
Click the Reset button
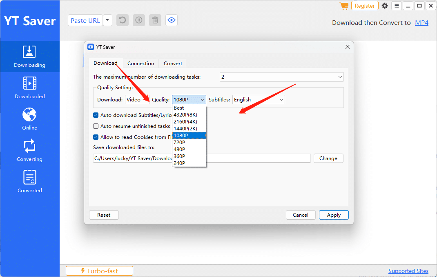104,215
